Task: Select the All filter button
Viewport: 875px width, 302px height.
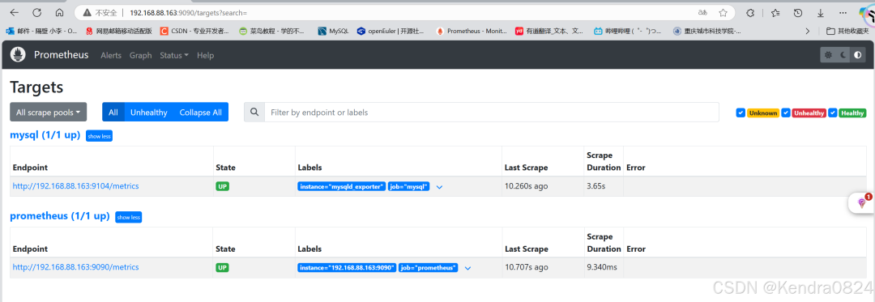Action: tap(113, 112)
